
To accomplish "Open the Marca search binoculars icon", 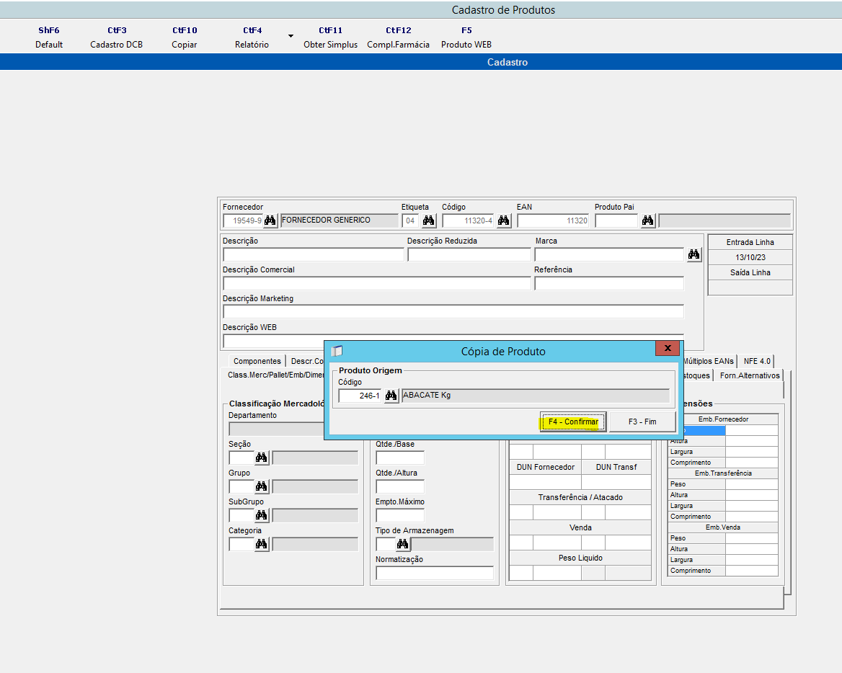I will 693,254.
